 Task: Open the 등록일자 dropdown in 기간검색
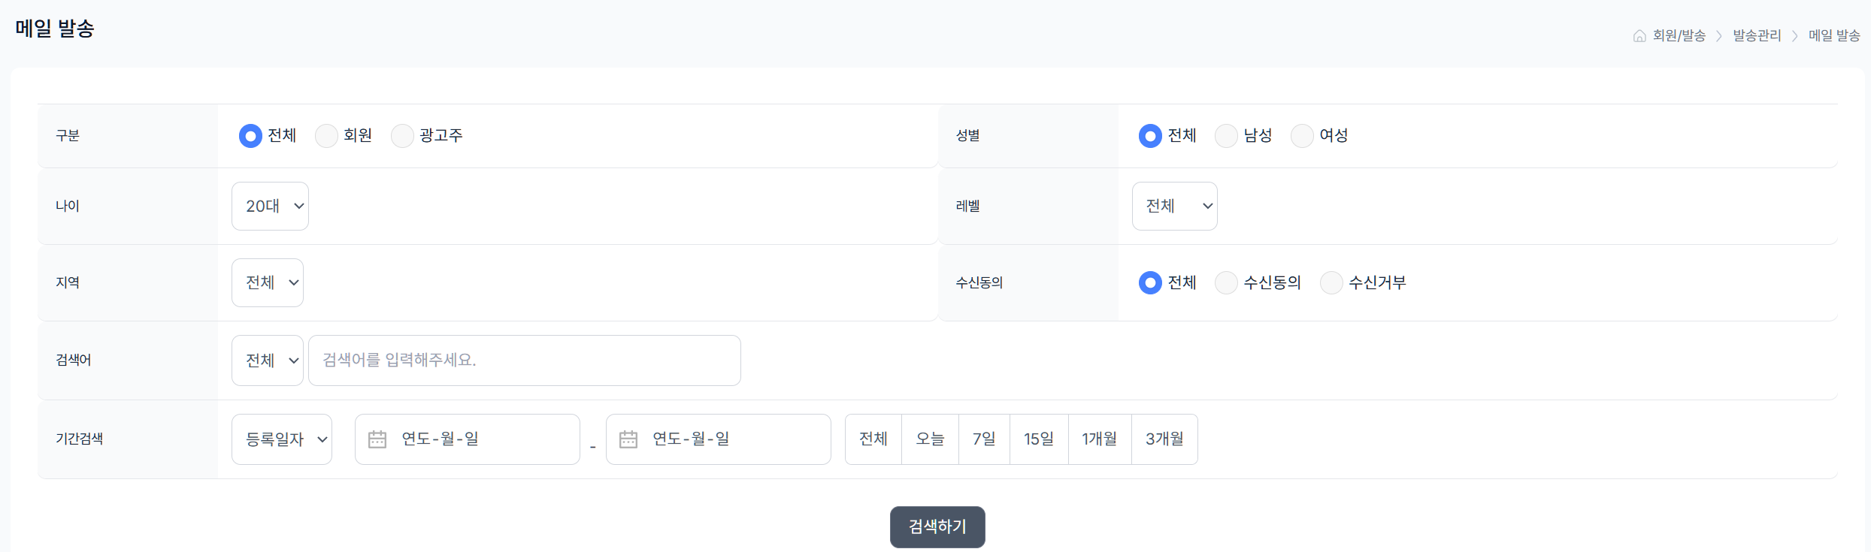(281, 439)
